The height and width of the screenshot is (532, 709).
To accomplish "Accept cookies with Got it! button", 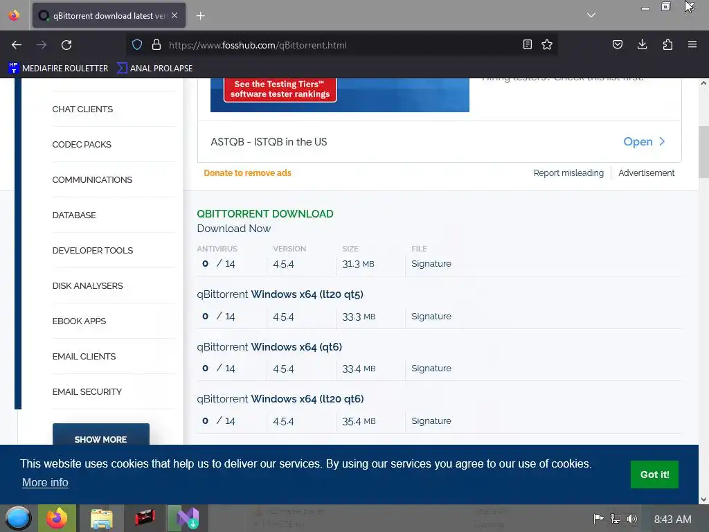I will click(654, 474).
